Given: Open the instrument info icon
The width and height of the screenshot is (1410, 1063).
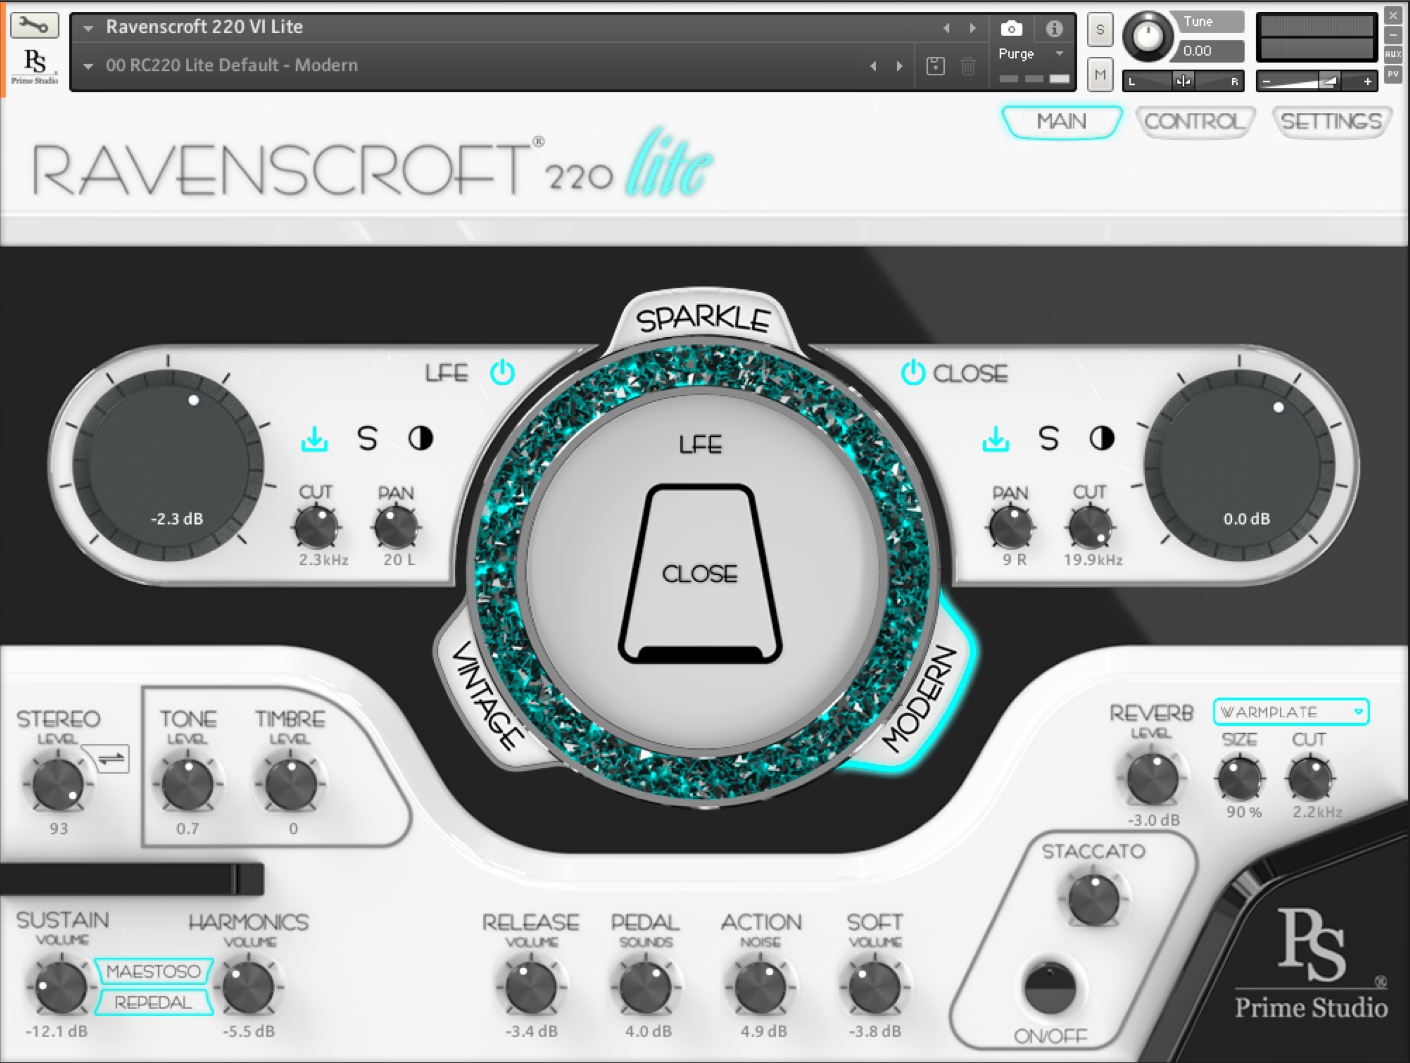Looking at the screenshot, I should click(x=1054, y=29).
